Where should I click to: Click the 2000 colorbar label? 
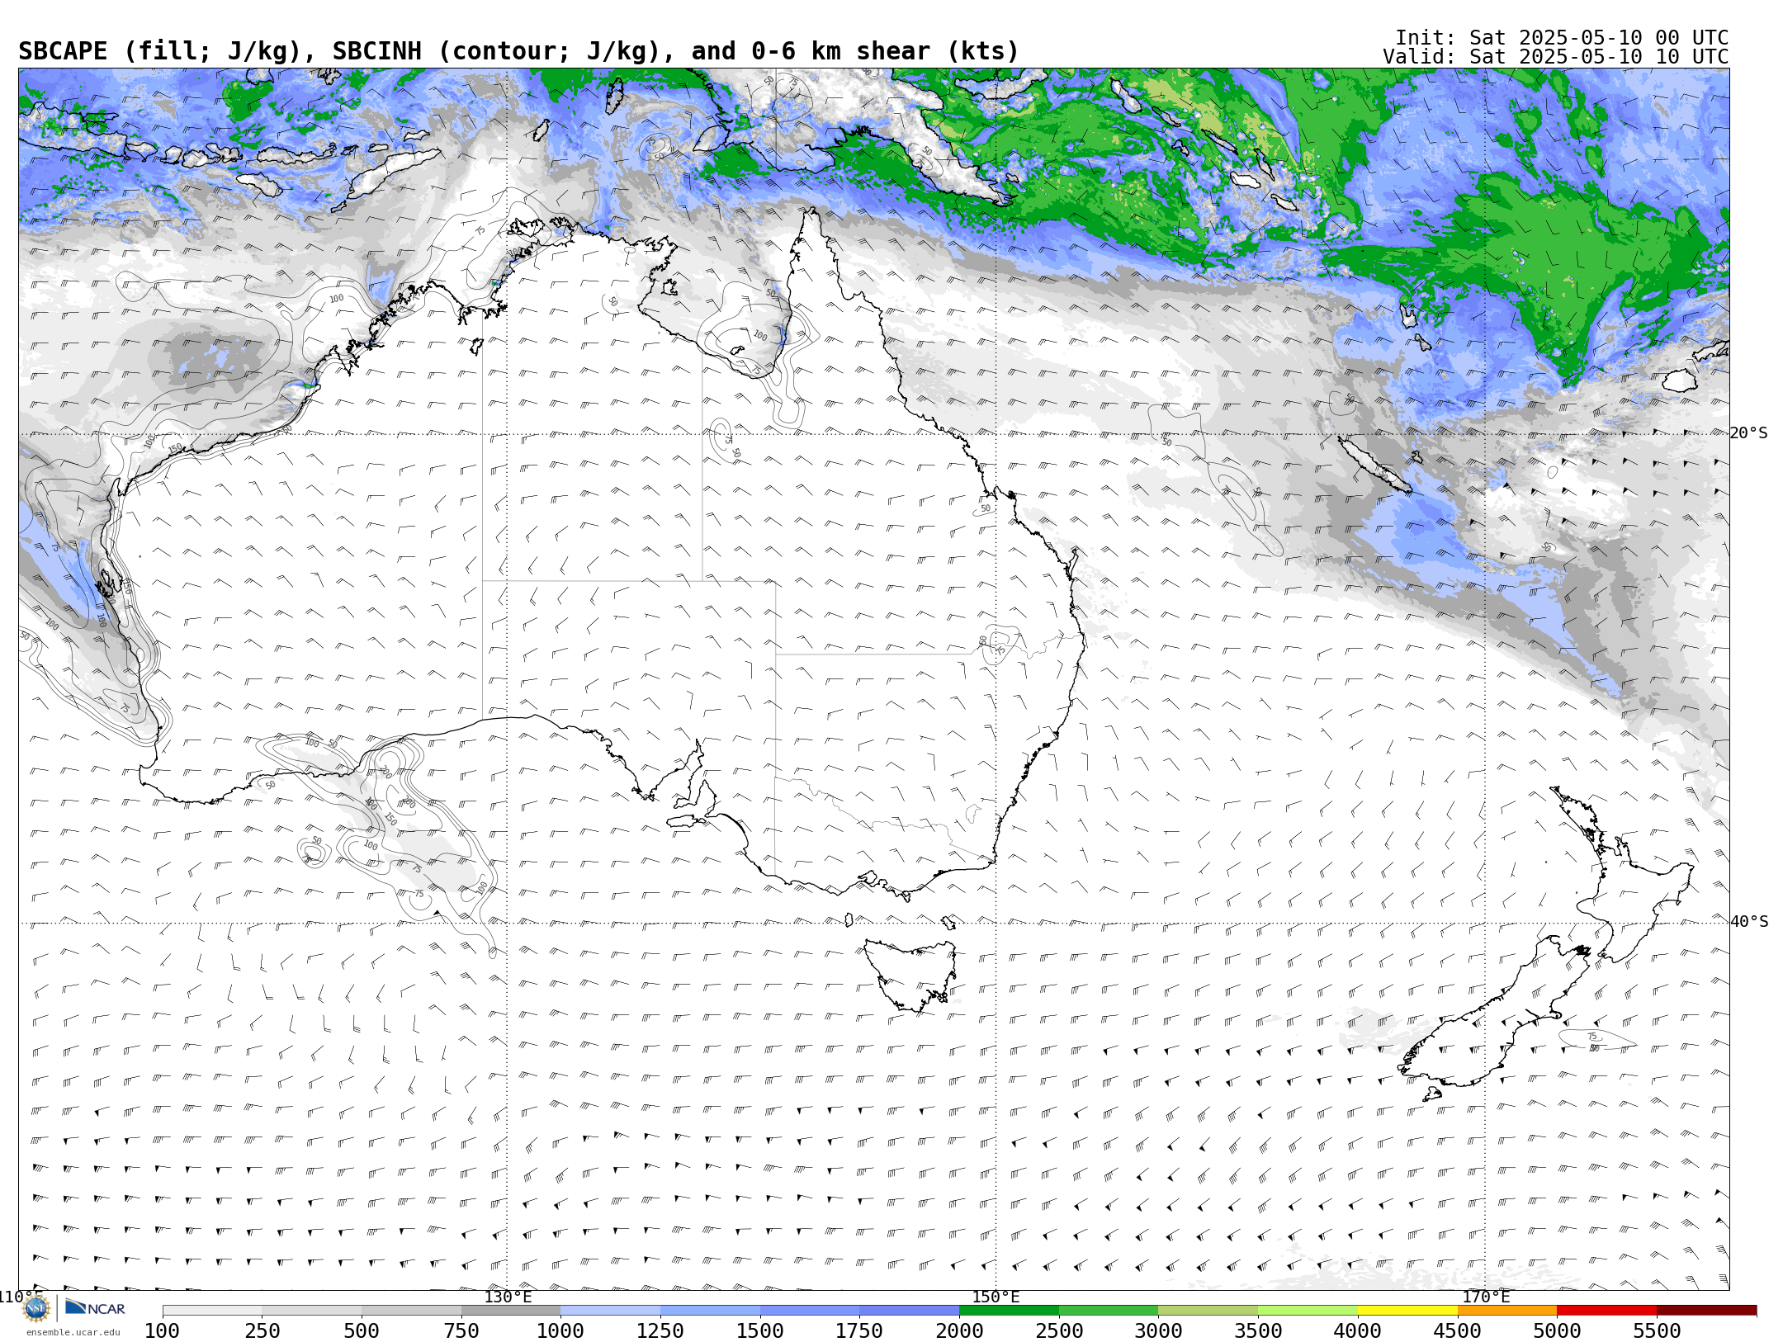959,1330
